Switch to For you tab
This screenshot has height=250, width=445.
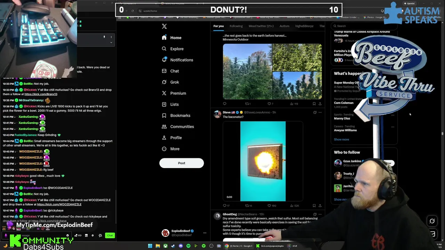tap(219, 26)
